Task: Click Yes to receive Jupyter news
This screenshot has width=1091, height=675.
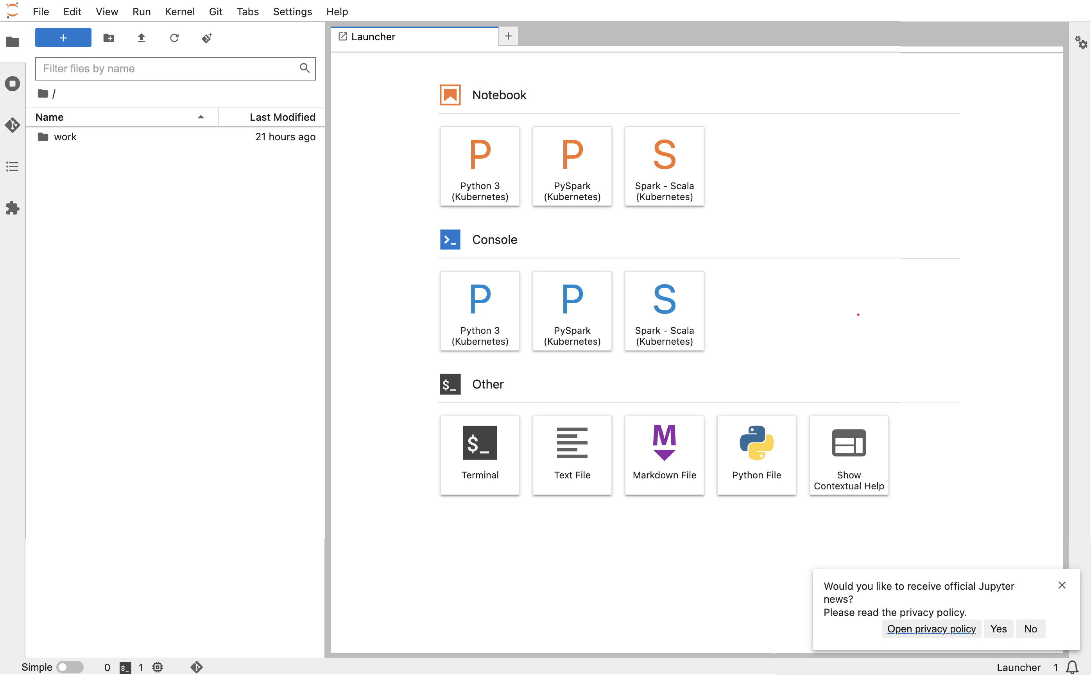Action: point(998,628)
